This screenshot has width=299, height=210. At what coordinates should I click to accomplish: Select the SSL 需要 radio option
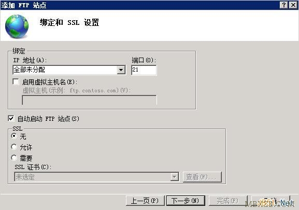coord(14,158)
